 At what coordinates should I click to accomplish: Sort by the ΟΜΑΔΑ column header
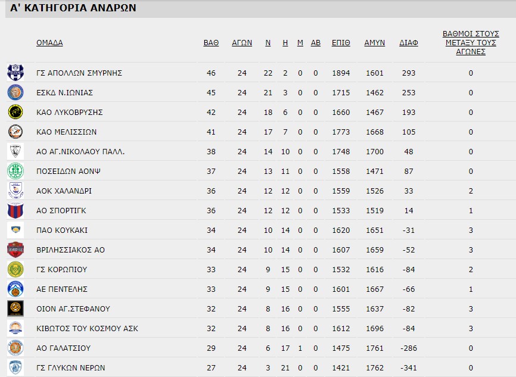pyautogui.click(x=49, y=43)
